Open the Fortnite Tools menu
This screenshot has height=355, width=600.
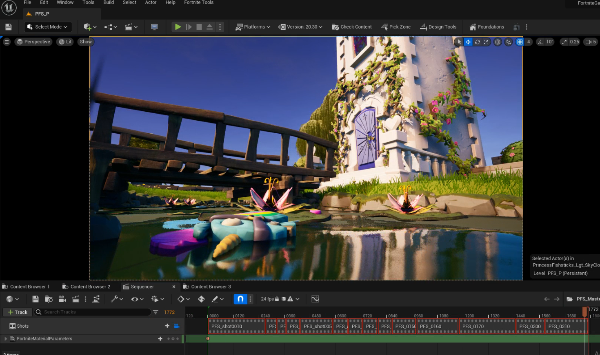[198, 3]
